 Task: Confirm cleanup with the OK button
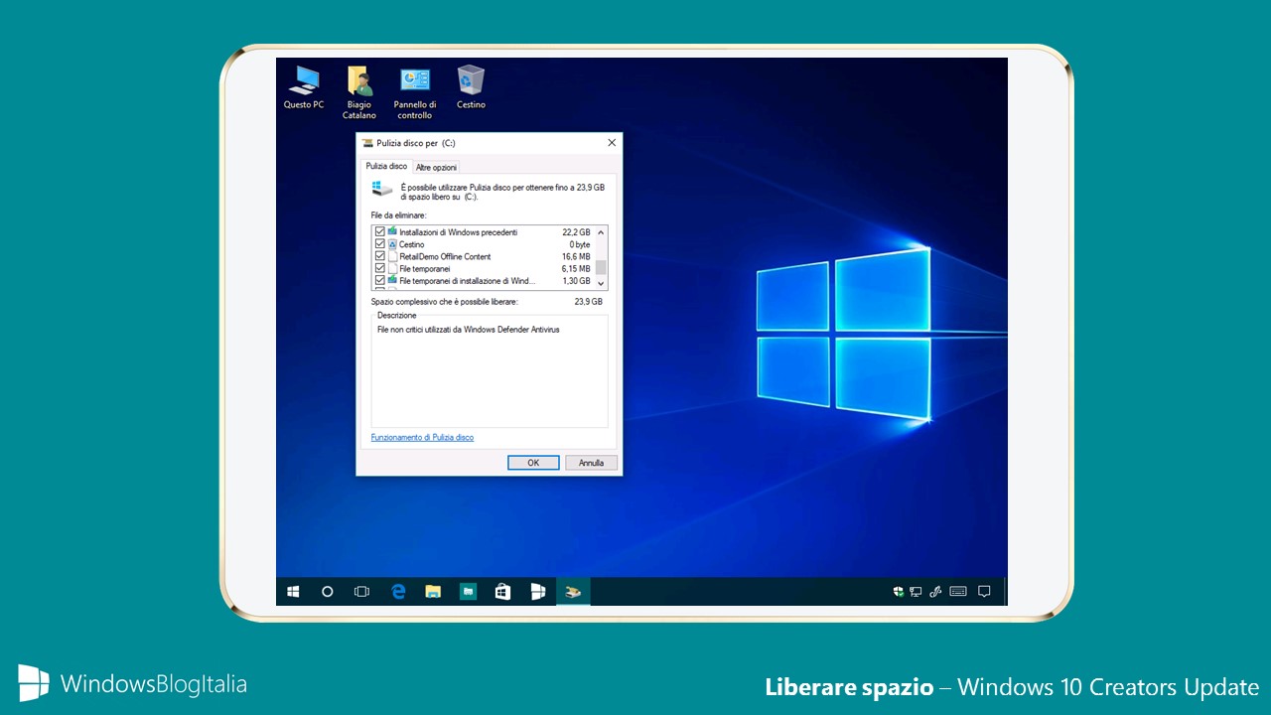click(533, 463)
